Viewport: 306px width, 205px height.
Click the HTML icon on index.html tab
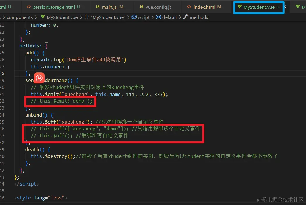tap(189, 7)
